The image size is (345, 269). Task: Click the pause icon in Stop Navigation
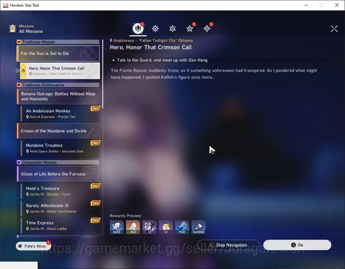pos(212,245)
